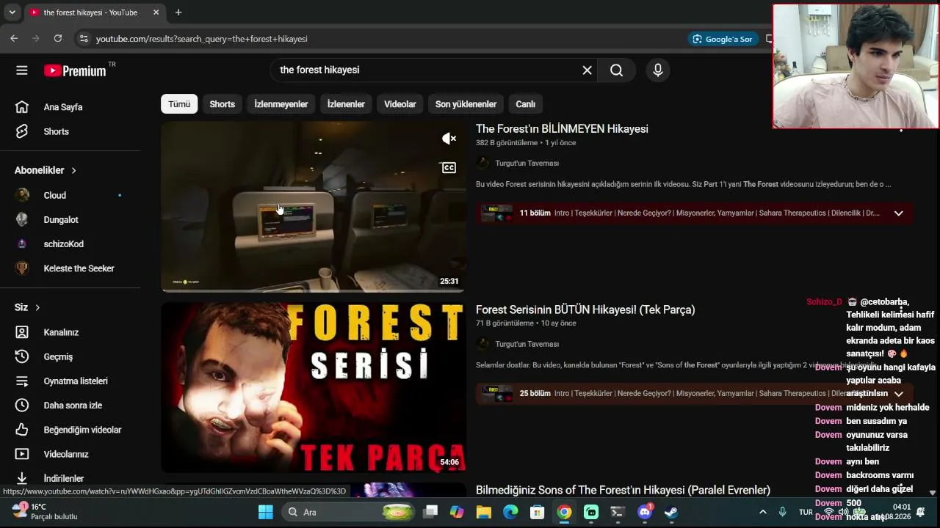940x528 pixels.
Task: Open the Forest Serisi Tek Parça thumbnail
Action: 314,387
